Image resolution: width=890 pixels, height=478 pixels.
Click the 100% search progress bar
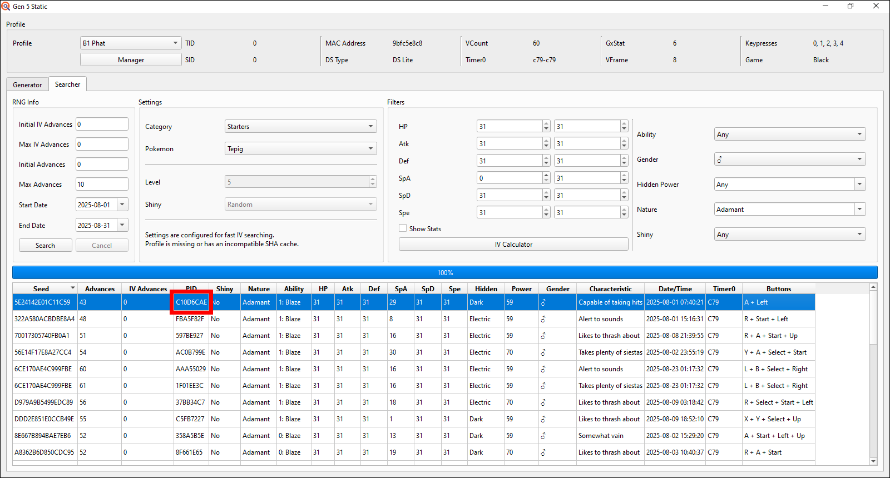click(444, 272)
